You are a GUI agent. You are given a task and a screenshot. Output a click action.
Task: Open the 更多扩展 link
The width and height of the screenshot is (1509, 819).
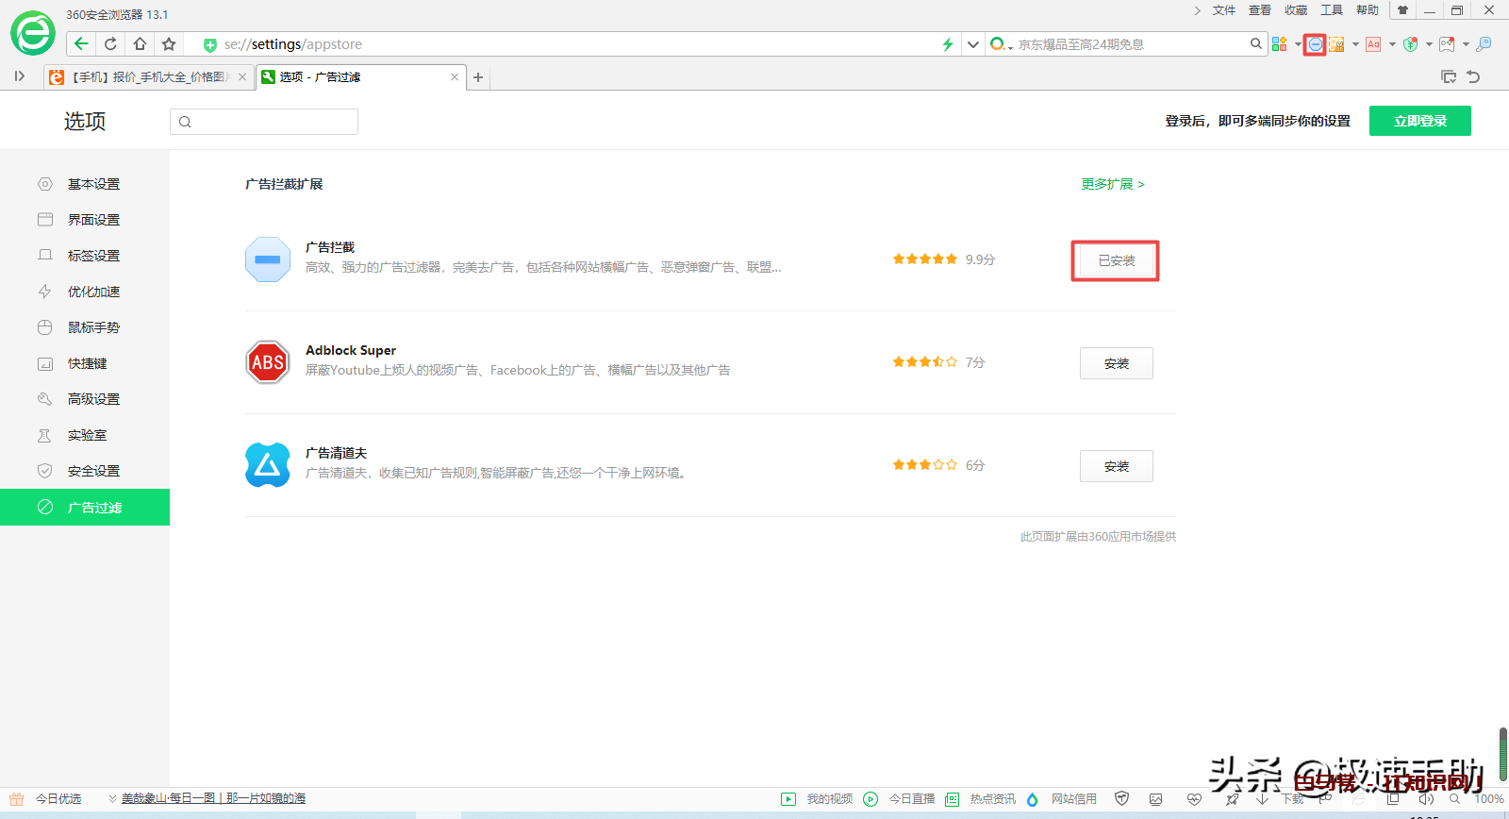pos(1112,184)
